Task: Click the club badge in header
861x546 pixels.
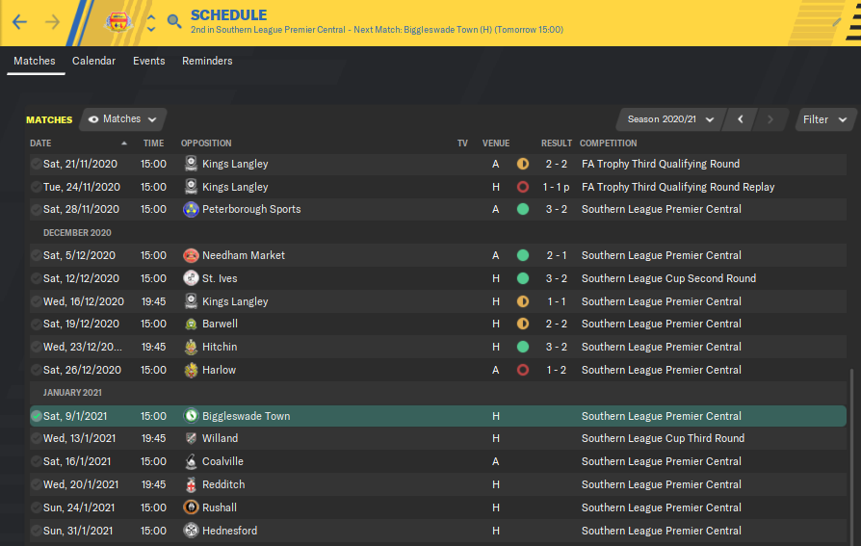Action: [118, 22]
